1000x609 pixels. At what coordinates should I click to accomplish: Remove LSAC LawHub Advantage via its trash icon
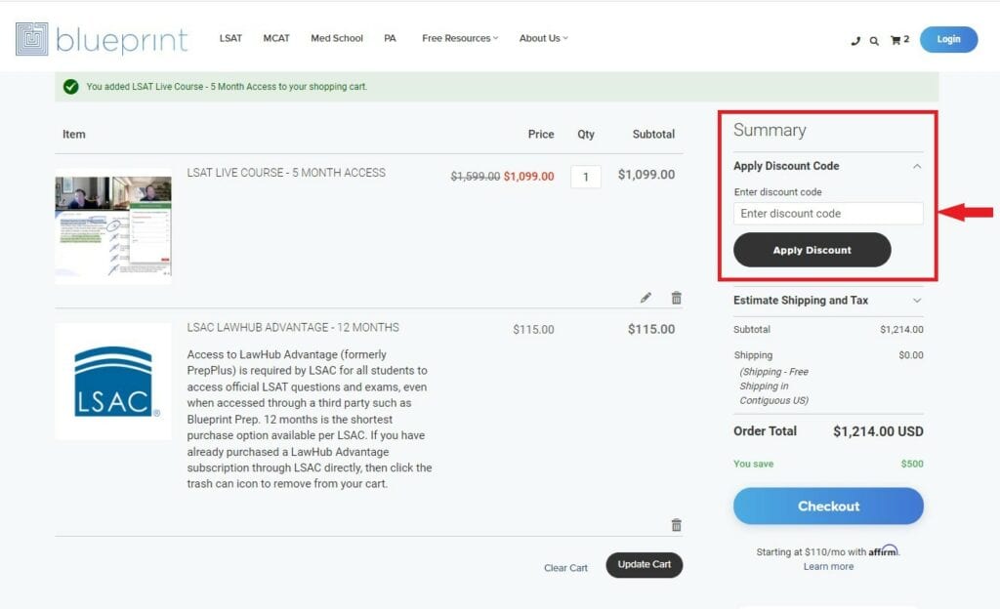675,525
